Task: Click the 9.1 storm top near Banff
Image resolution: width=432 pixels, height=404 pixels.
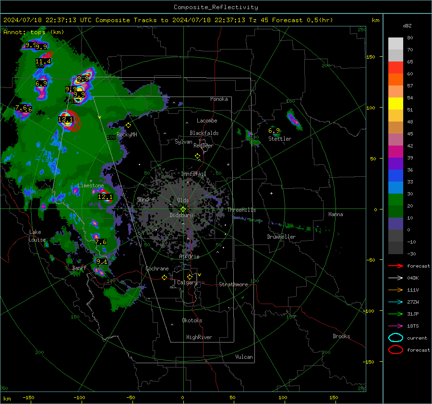Action: (102, 261)
